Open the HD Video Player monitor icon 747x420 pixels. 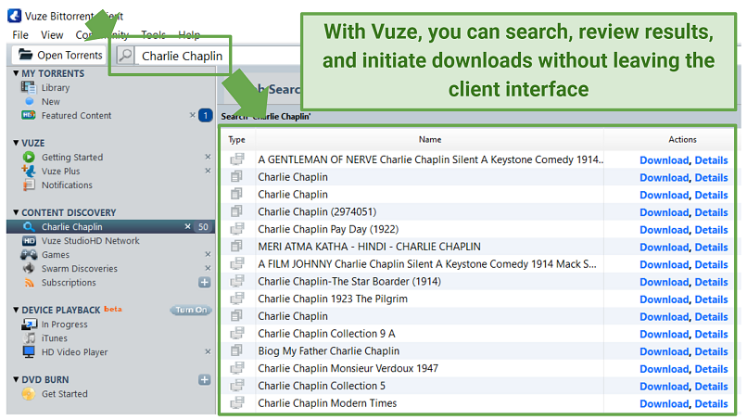(29, 351)
